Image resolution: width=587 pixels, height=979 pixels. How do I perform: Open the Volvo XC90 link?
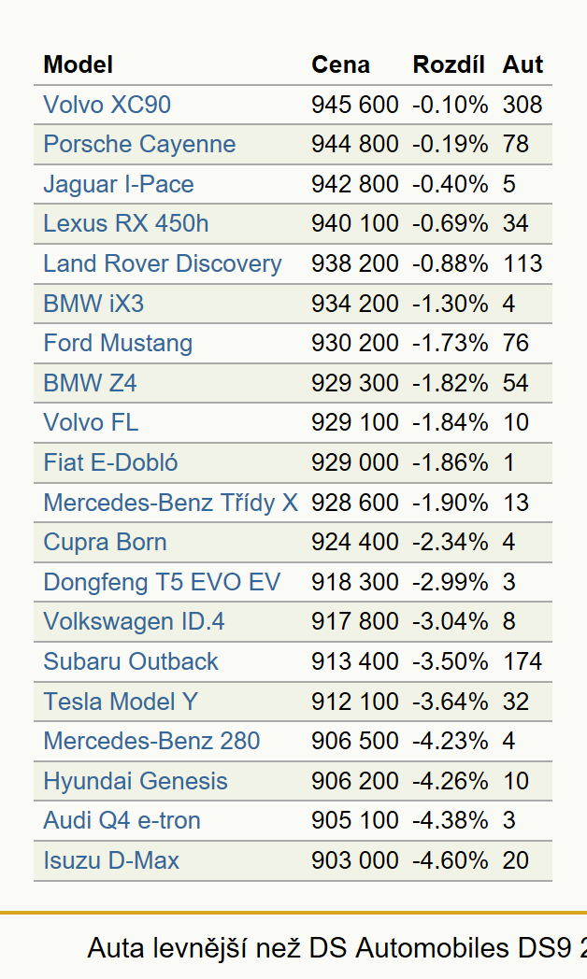point(107,105)
